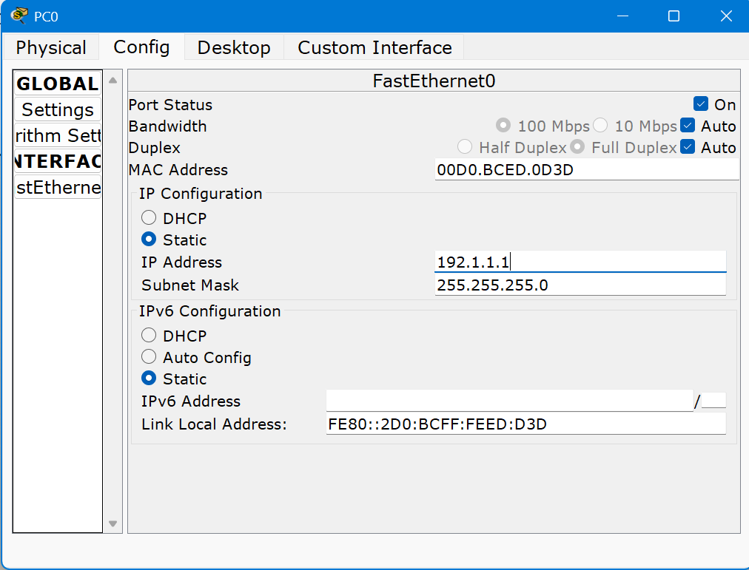Image resolution: width=749 pixels, height=570 pixels.
Task: Open the Settings button in the sidebar
Action: click(58, 109)
